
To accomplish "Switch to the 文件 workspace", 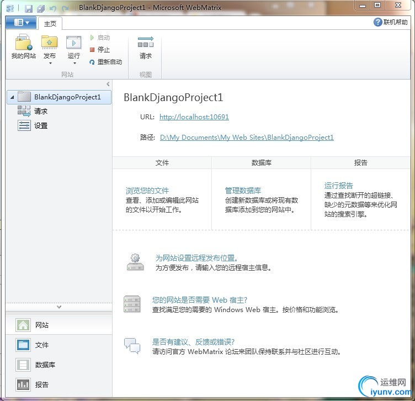I will [x=59, y=345].
